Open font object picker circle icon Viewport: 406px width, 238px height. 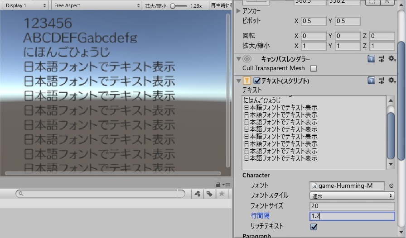[x=391, y=186]
